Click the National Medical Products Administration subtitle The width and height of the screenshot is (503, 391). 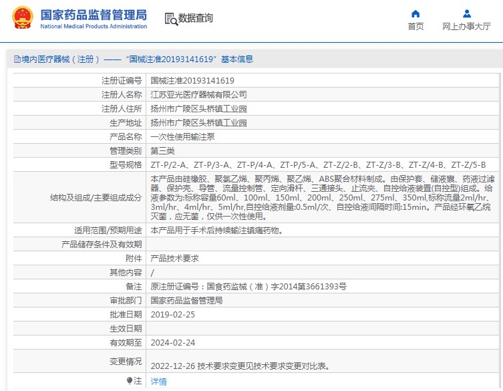(94, 26)
